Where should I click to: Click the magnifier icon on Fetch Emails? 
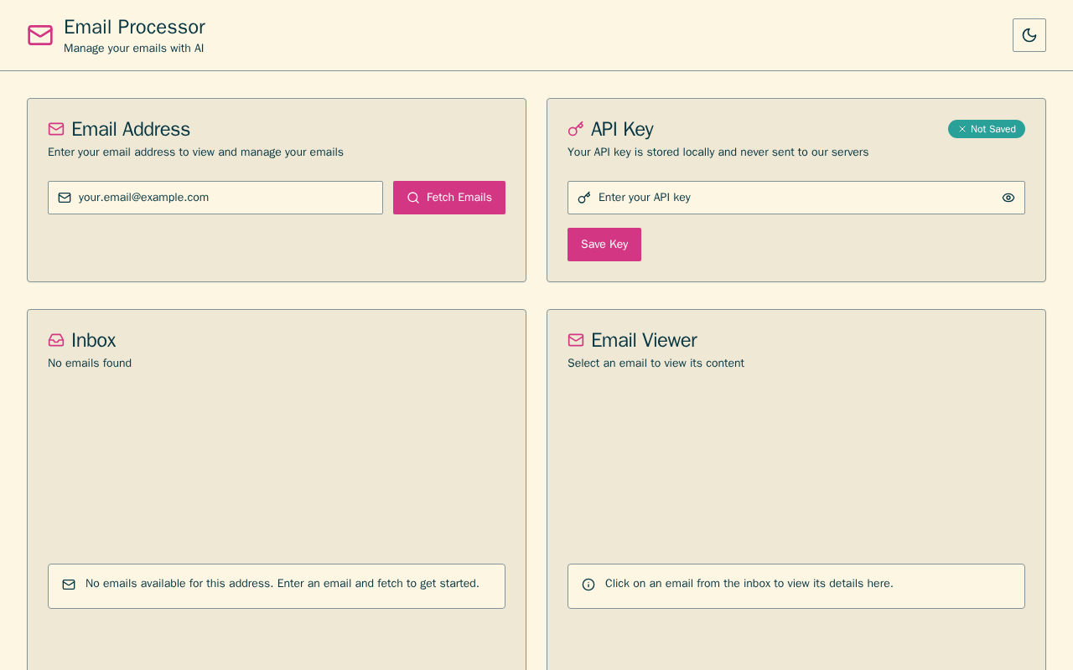tap(413, 198)
